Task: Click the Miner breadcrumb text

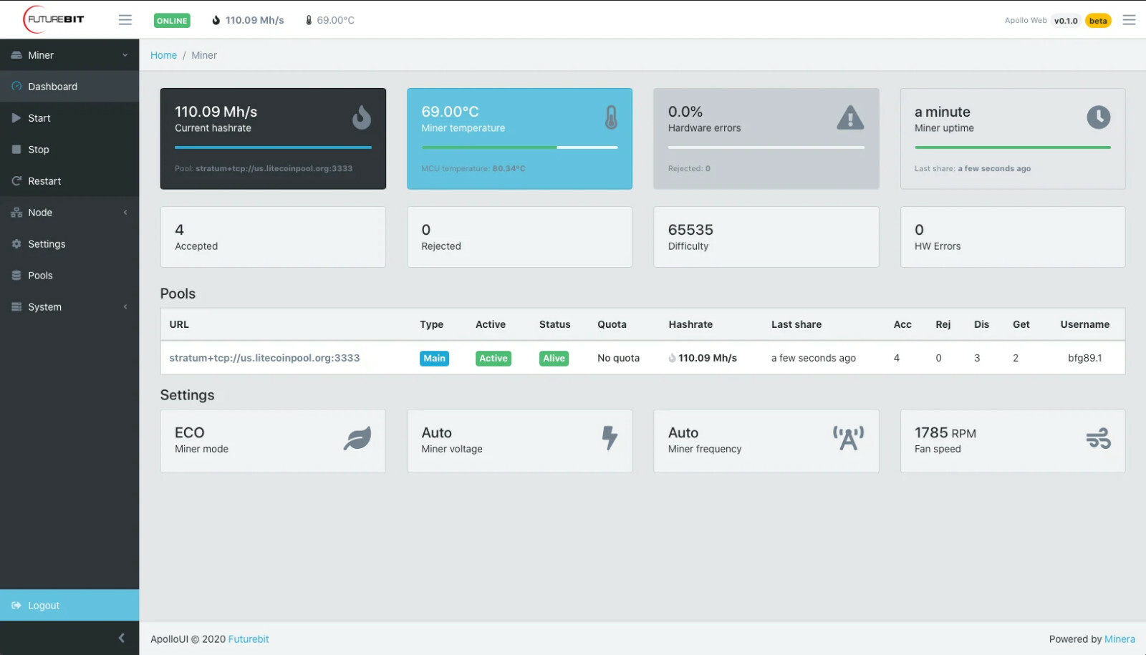Action: [x=204, y=55]
